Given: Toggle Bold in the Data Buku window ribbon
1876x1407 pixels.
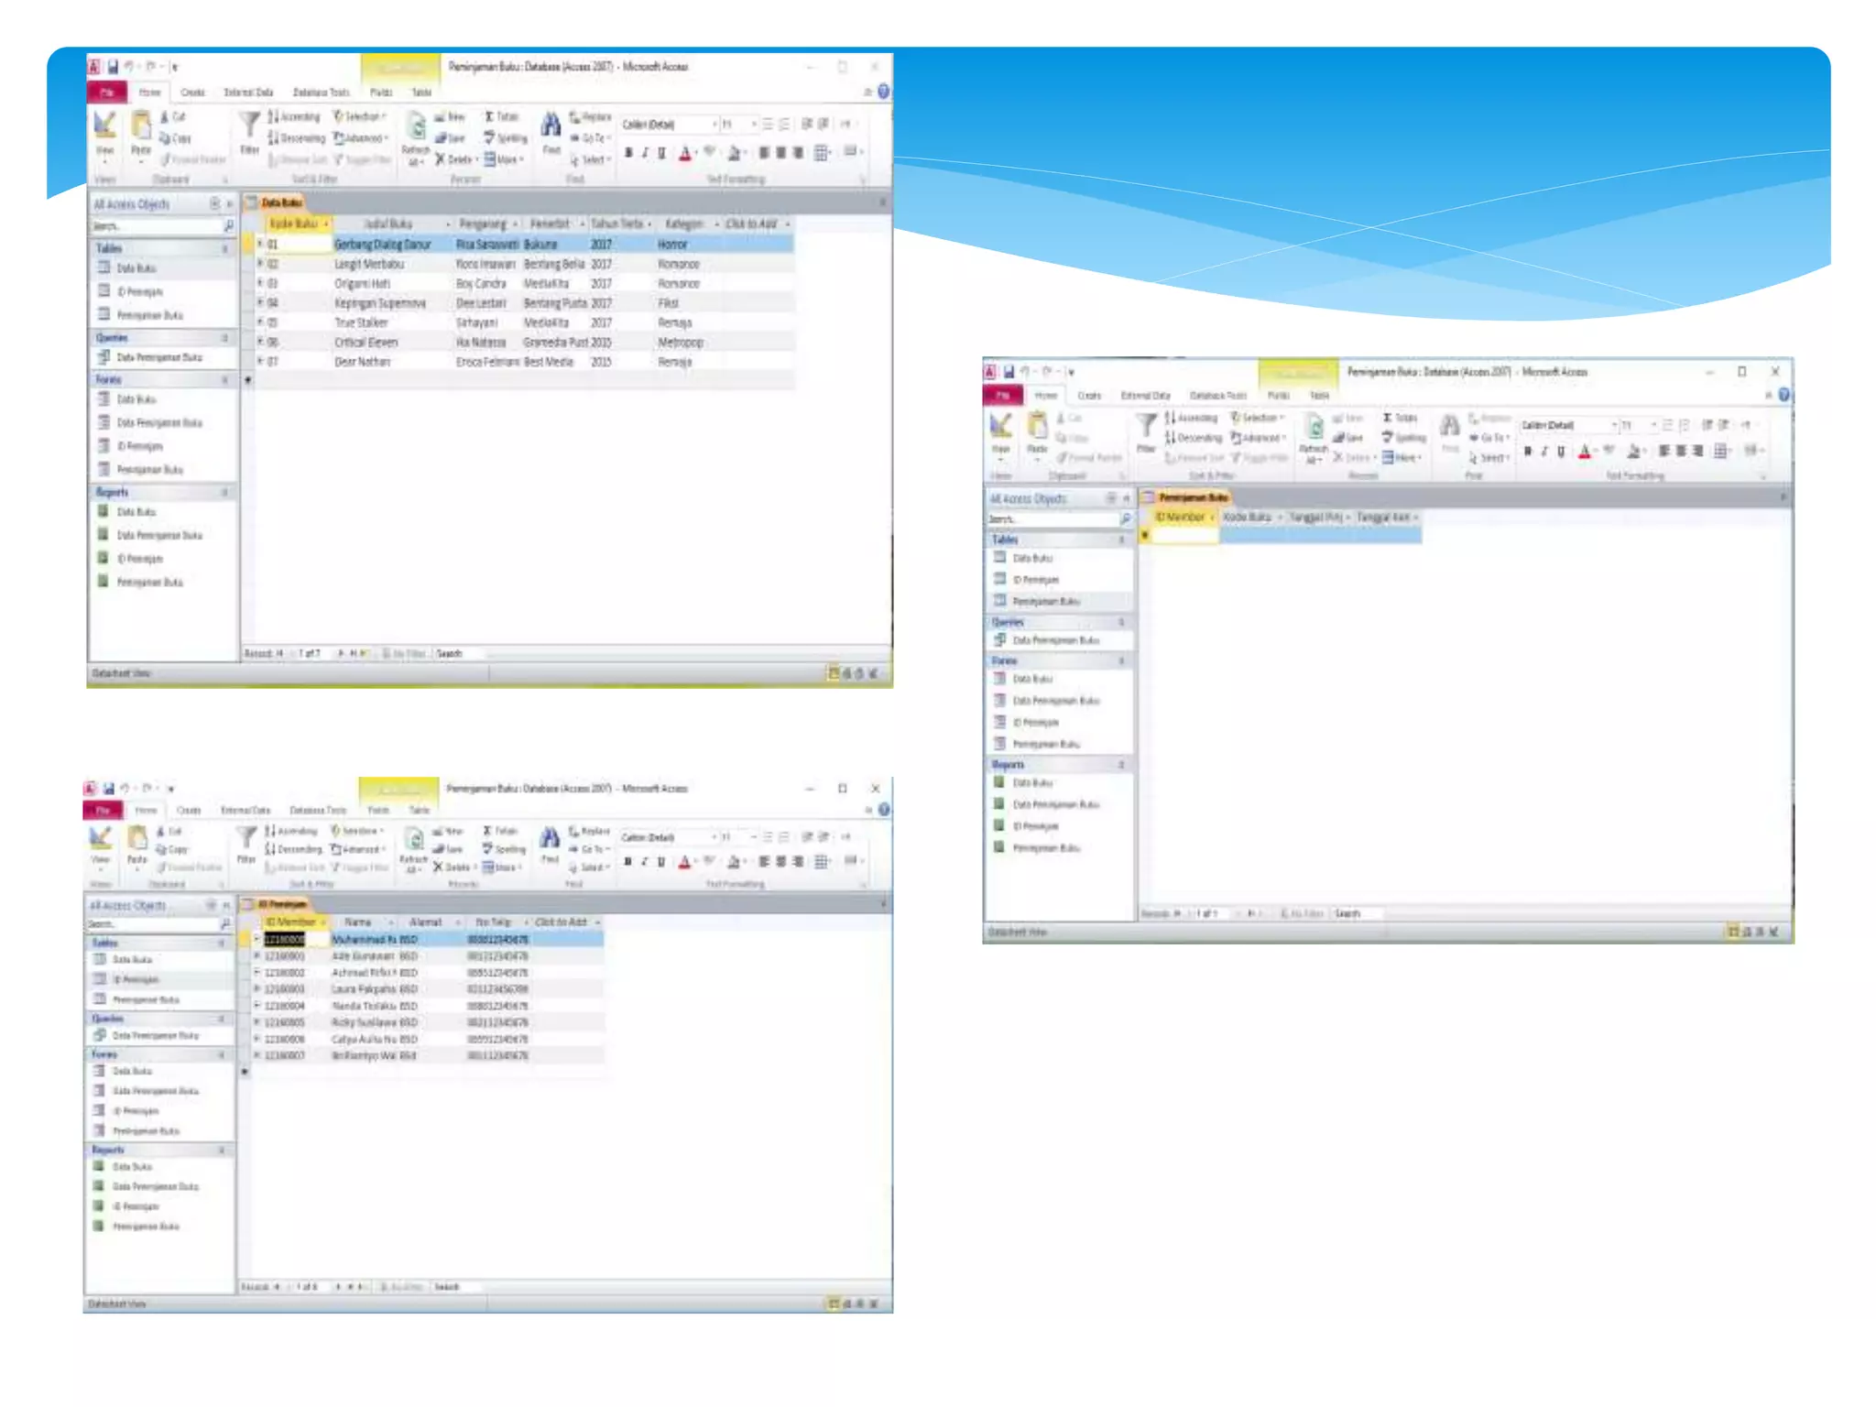Looking at the screenshot, I should (x=628, y=153).
